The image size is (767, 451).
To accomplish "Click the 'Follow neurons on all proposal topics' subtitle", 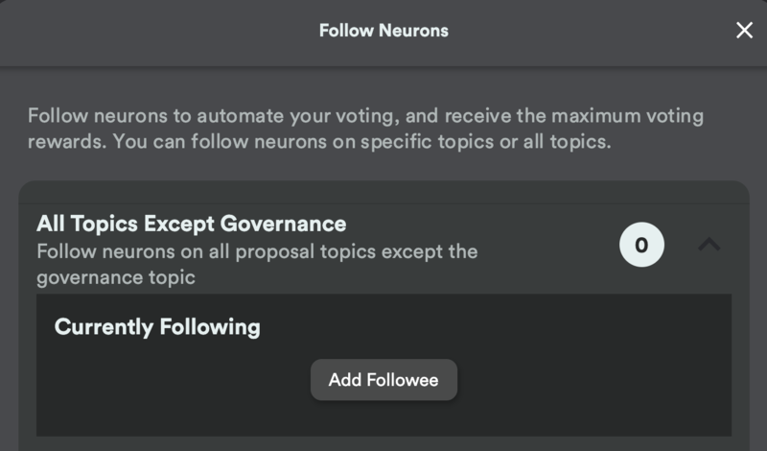I will [257, 251].
